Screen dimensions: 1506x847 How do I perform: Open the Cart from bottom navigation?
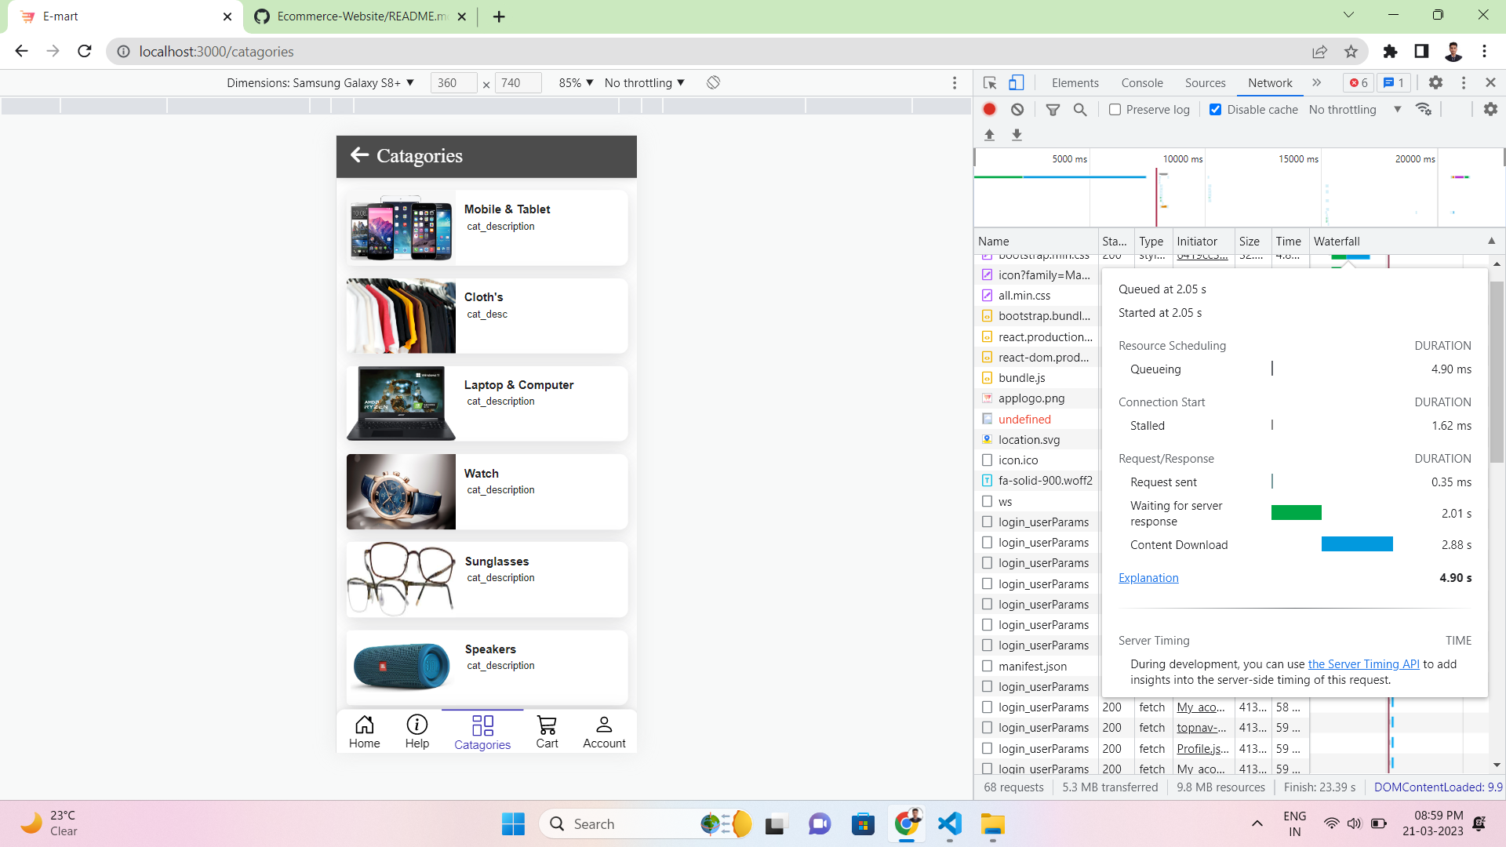click(x=547, y=730)
